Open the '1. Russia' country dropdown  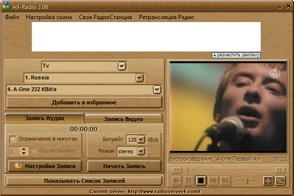[139, 78]
